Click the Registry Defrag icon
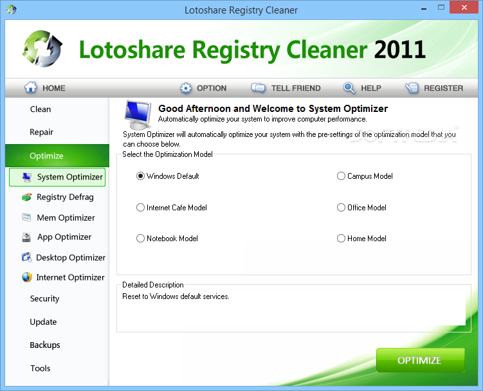The width and height of the screenshot is (483, 391). point(27,197)
